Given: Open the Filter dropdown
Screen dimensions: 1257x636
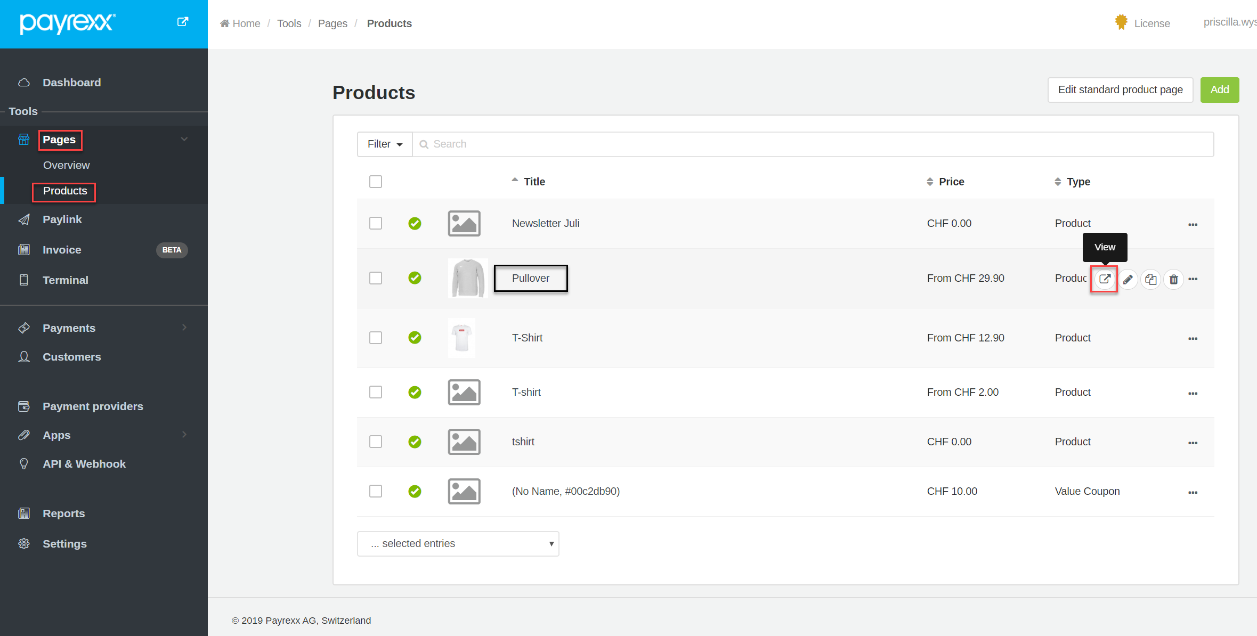Looking at the screenshot, I should click(385, 144).
